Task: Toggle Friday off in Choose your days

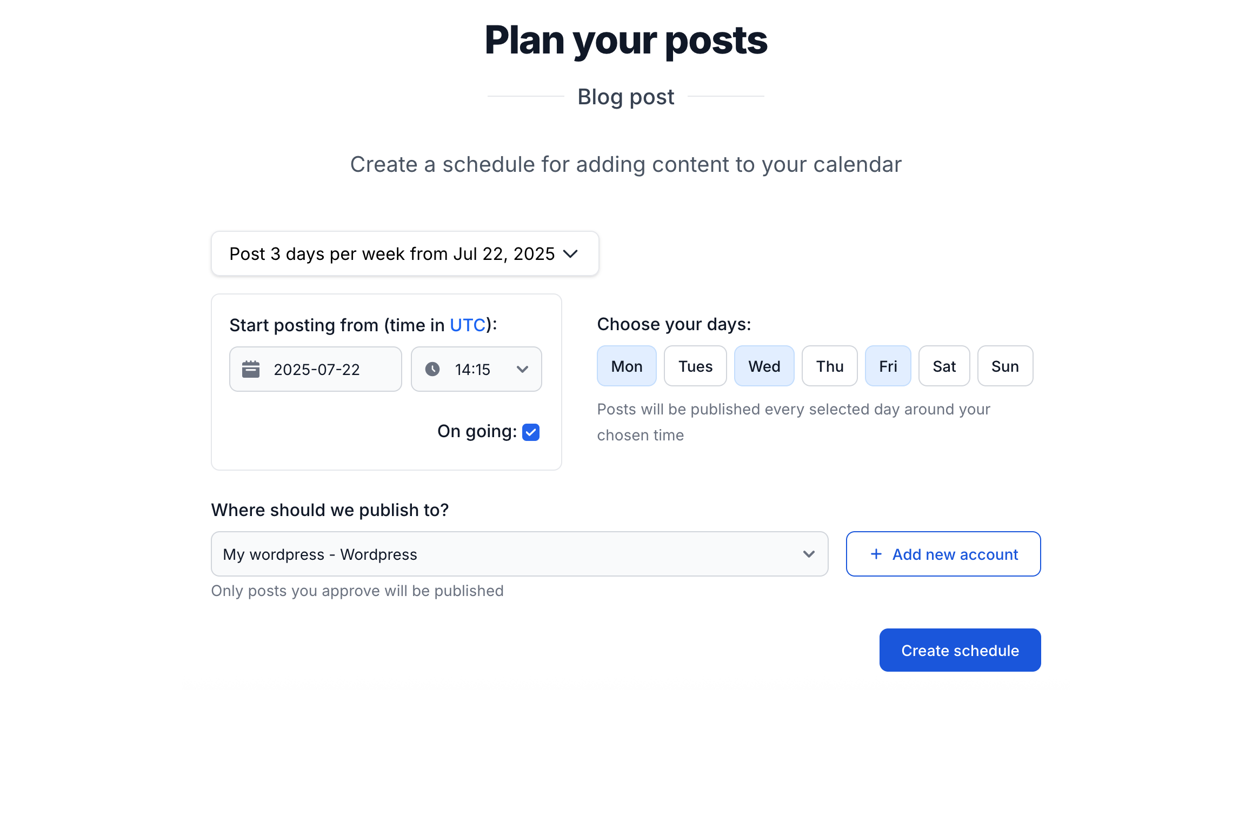Action: (x=888, y=366)
